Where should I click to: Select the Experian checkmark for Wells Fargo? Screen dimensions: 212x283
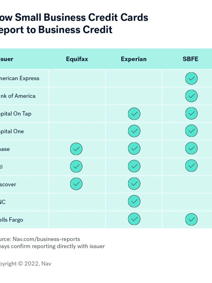tap(134, 219)
